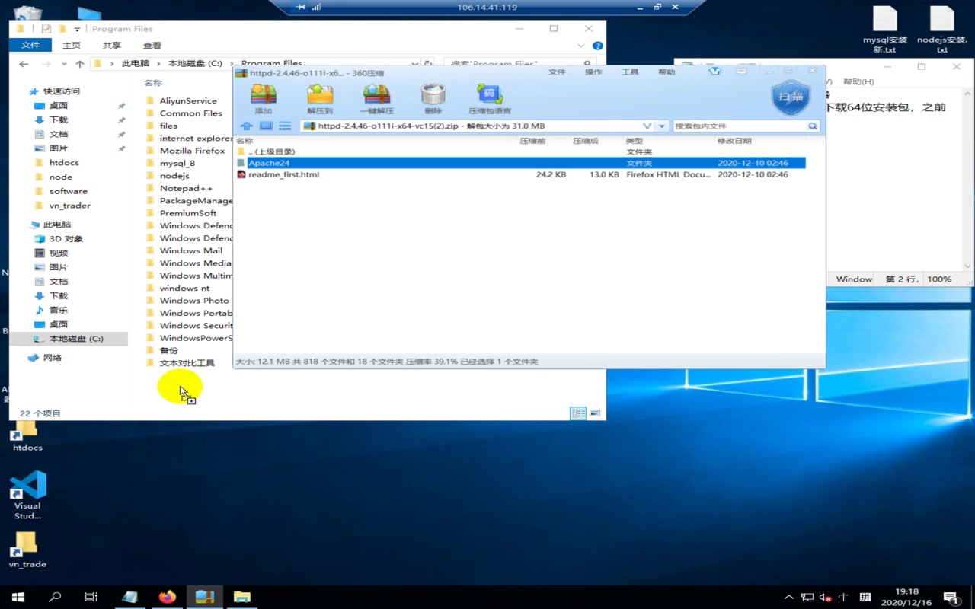
Task: Open the 360压缩 skin (shirt) icon
Action: pyautogui.click(x=714, y=72)
